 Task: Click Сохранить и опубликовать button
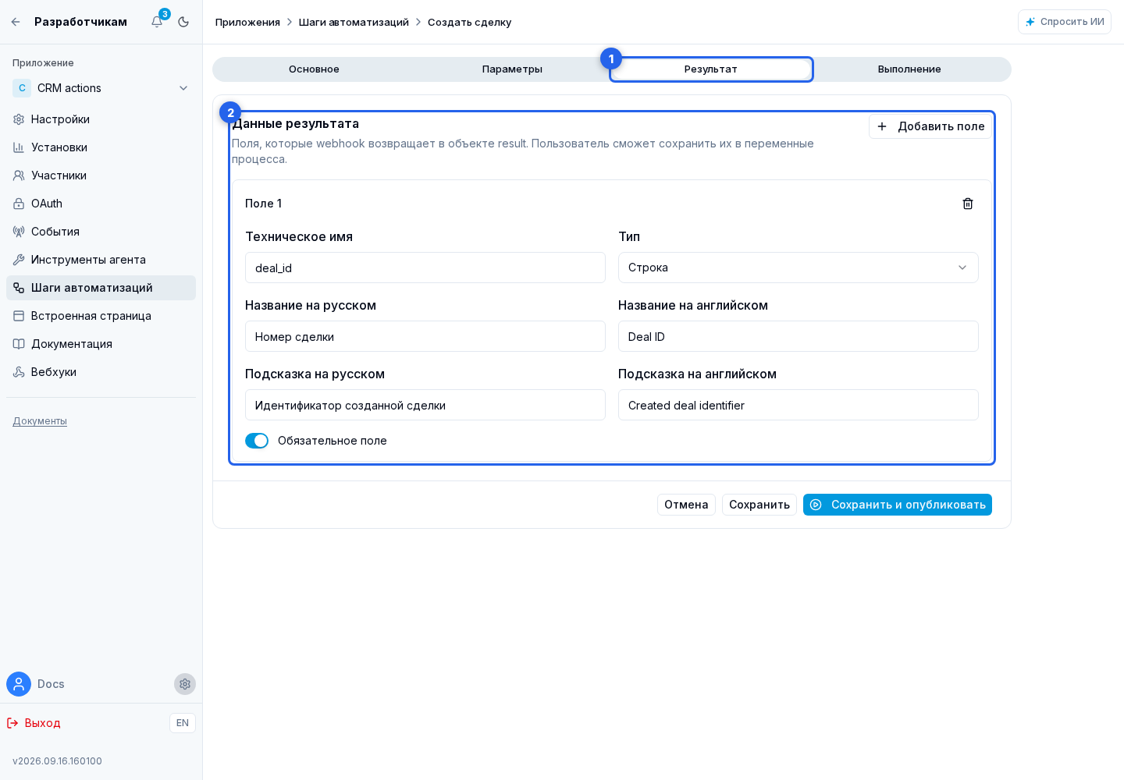pyautogui.click(x=898, y=505)
